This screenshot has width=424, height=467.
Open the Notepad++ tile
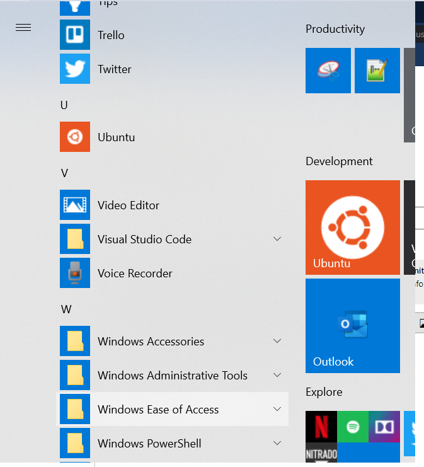tap(377, 71)
